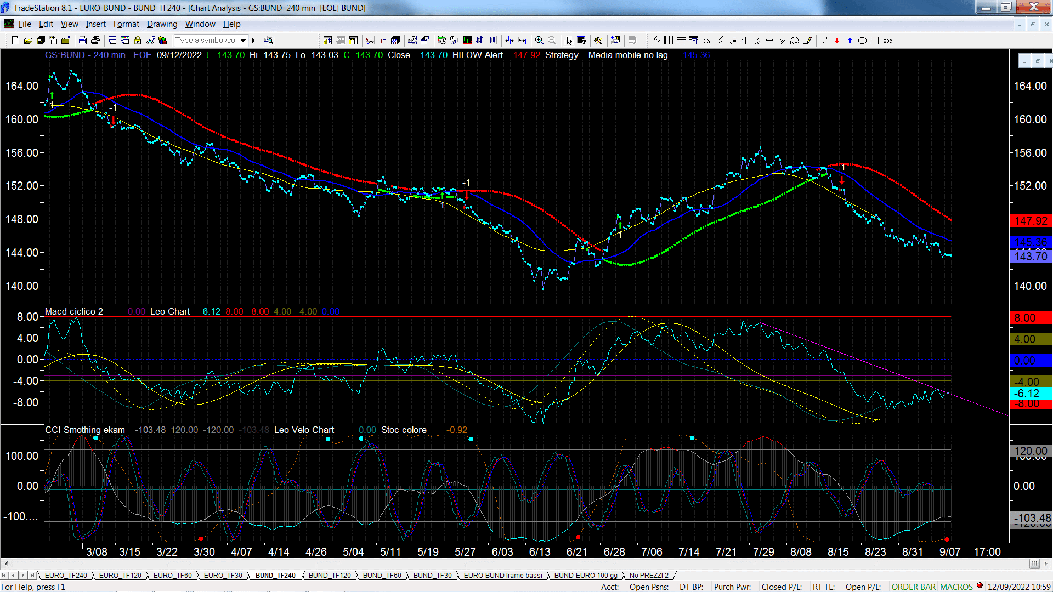Click the gray -103.48 CCI axis label

click(x=1031, y=517)
